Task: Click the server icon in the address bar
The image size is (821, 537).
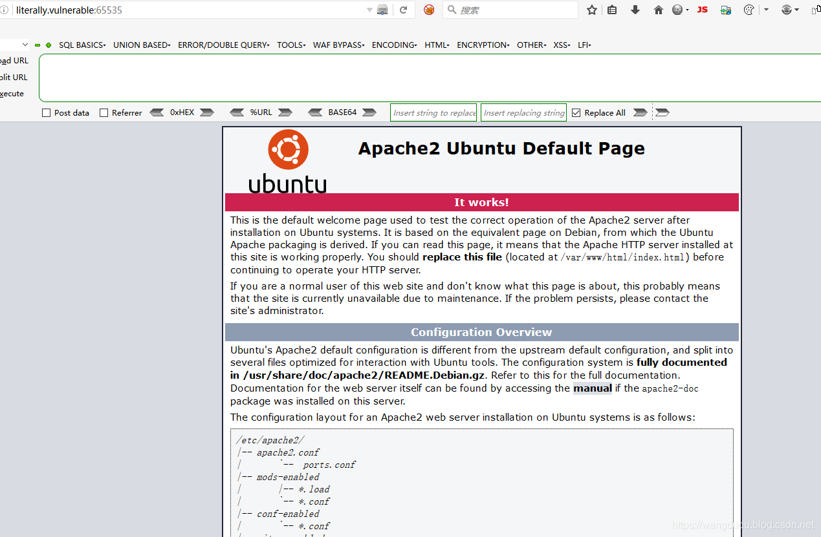Action: pos(382,10)
